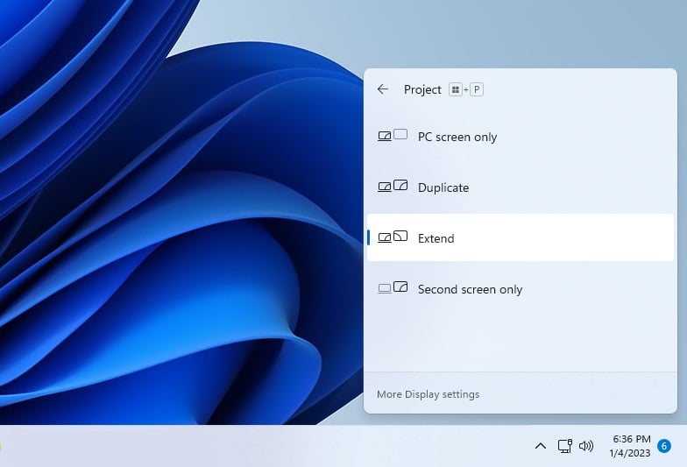Click the PC screen only monitor icon

(393, 135)
